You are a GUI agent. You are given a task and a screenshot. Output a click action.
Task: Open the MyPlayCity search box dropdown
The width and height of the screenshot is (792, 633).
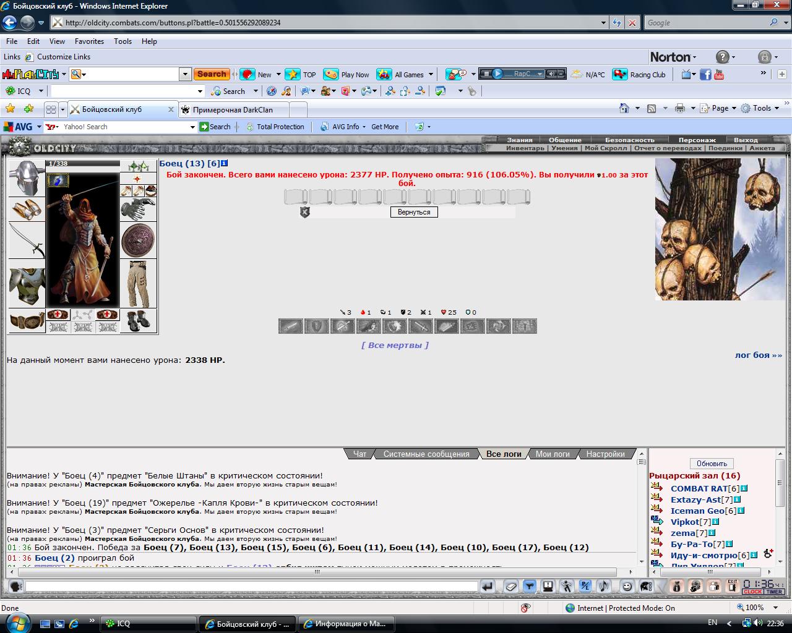click(x=185, y=74)
